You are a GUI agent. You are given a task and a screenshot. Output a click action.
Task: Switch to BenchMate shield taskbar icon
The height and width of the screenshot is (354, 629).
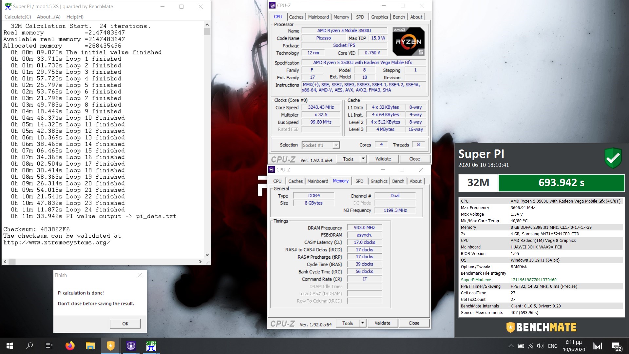111,346
